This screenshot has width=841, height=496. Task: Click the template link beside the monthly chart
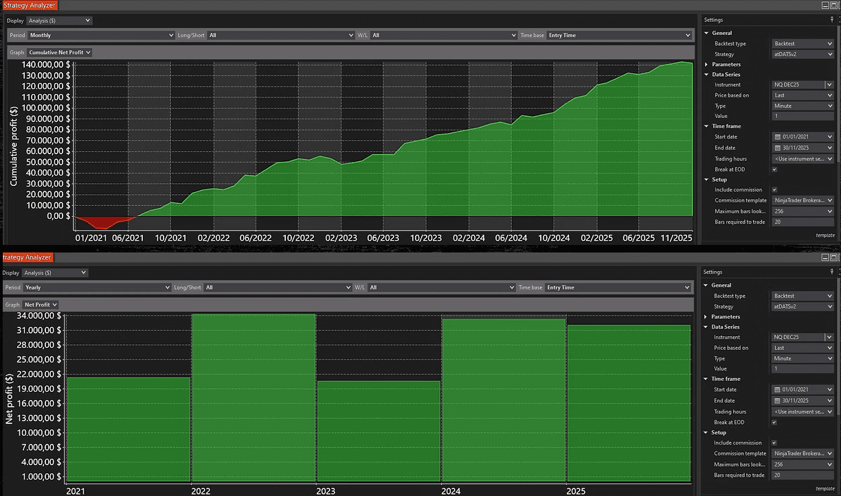(825, 235)
